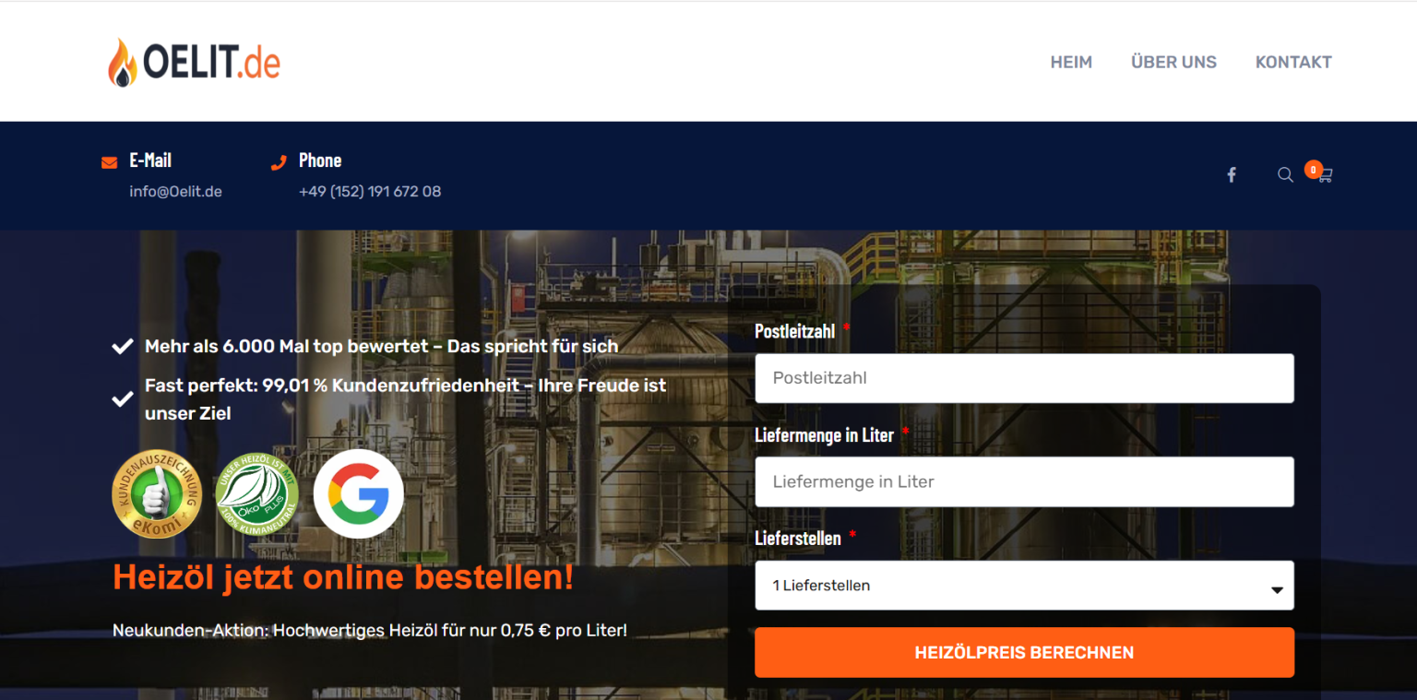Click the Google logo badge
The width and height of the screenshot is (1417, 700).
click(x=359, y=493)
